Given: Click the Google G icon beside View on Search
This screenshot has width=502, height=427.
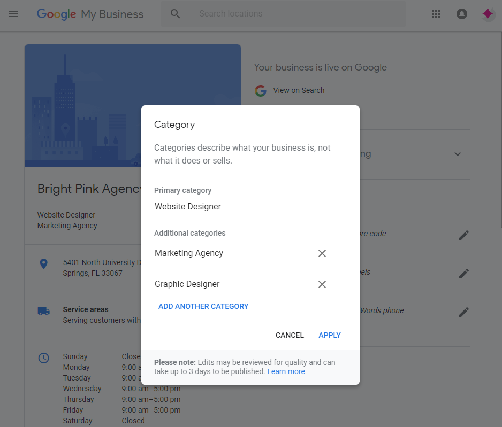Looking at the screenshot, I should coord(261,91).
